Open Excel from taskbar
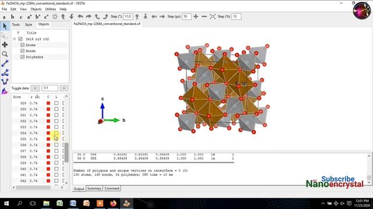Viewport: 373px width, 209px height. tap(59, 203)
